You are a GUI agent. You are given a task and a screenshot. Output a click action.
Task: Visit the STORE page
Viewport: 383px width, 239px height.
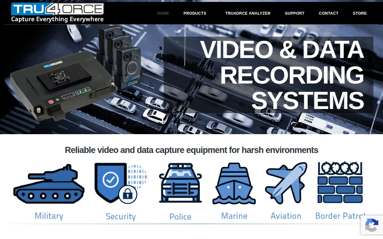tap(360, 13)
